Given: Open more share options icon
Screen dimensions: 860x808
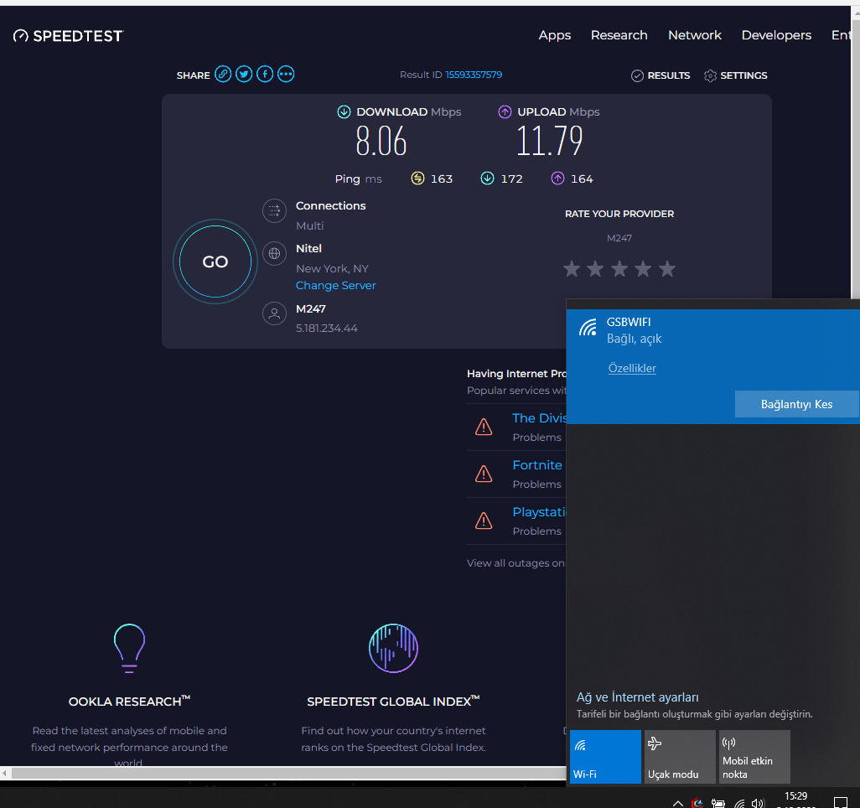Looking at the screenshot, I should 286,74.
